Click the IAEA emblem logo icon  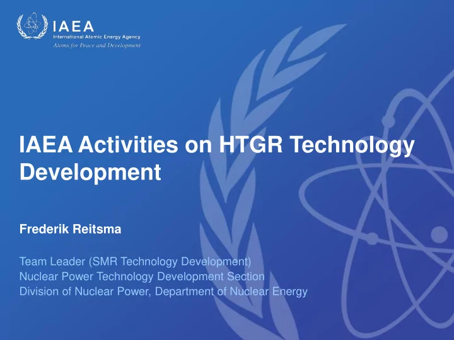click(32, 26)
